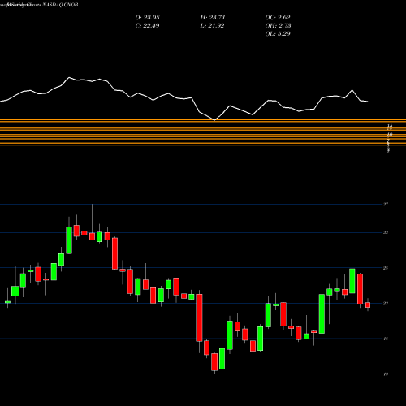Image resolution: width=406 pixels, height=406 pixels.
Task: Click the 32 price axis label
Action: [386, 232]
